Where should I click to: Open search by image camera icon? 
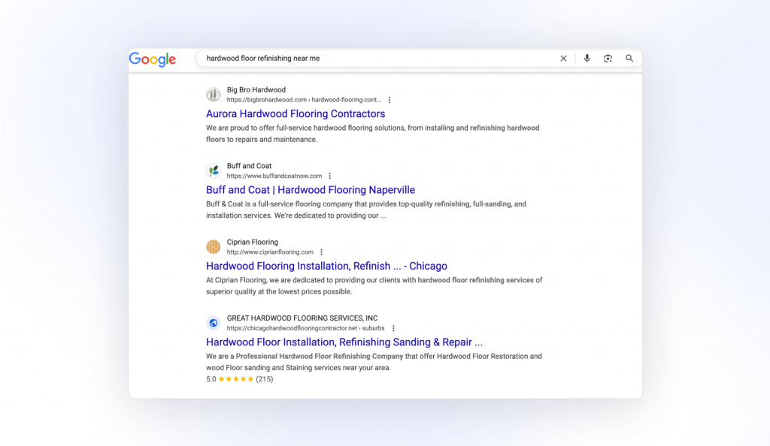click(x=608, y=59)
